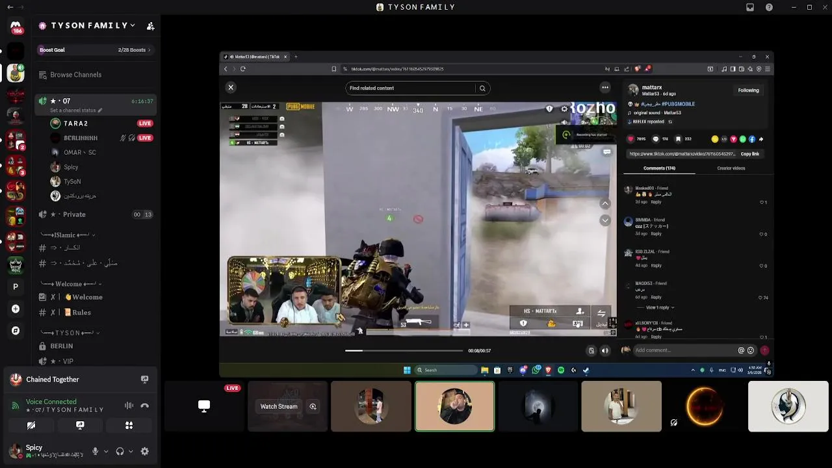Viewport: 832px width, 468px height.
Task: Collapse the Welcome category
Action: click(70, 284)
